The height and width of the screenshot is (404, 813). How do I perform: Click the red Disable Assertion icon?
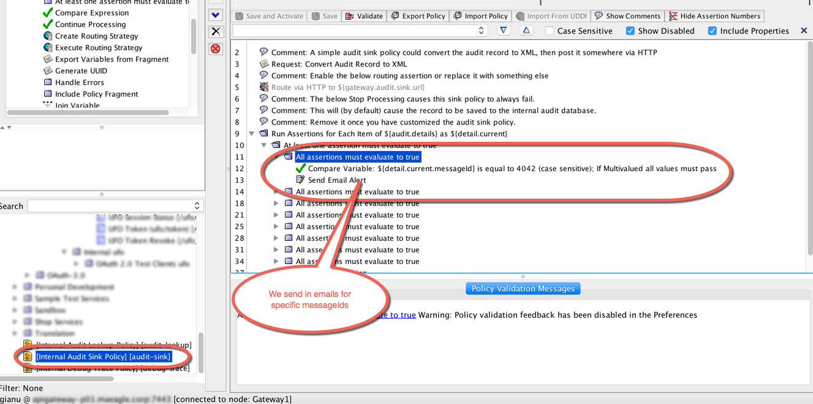click(x=215, y=48)
